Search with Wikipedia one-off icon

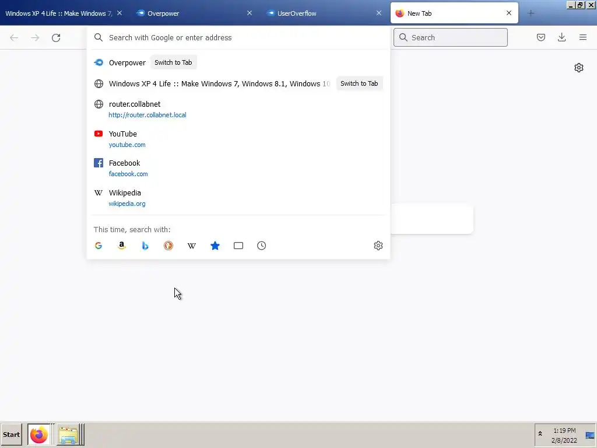pos(191,246)
